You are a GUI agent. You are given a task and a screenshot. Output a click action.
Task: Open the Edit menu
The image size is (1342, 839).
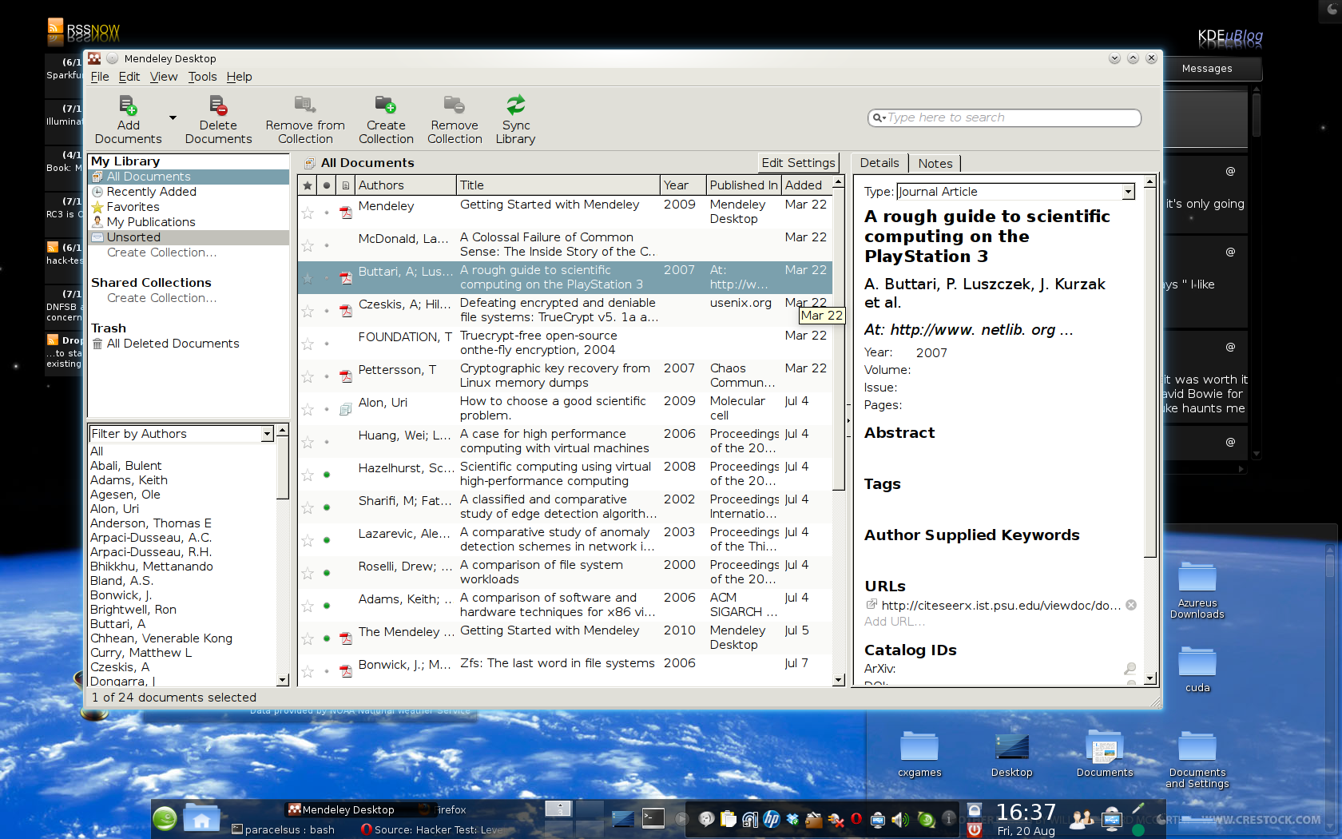(129, 77)
